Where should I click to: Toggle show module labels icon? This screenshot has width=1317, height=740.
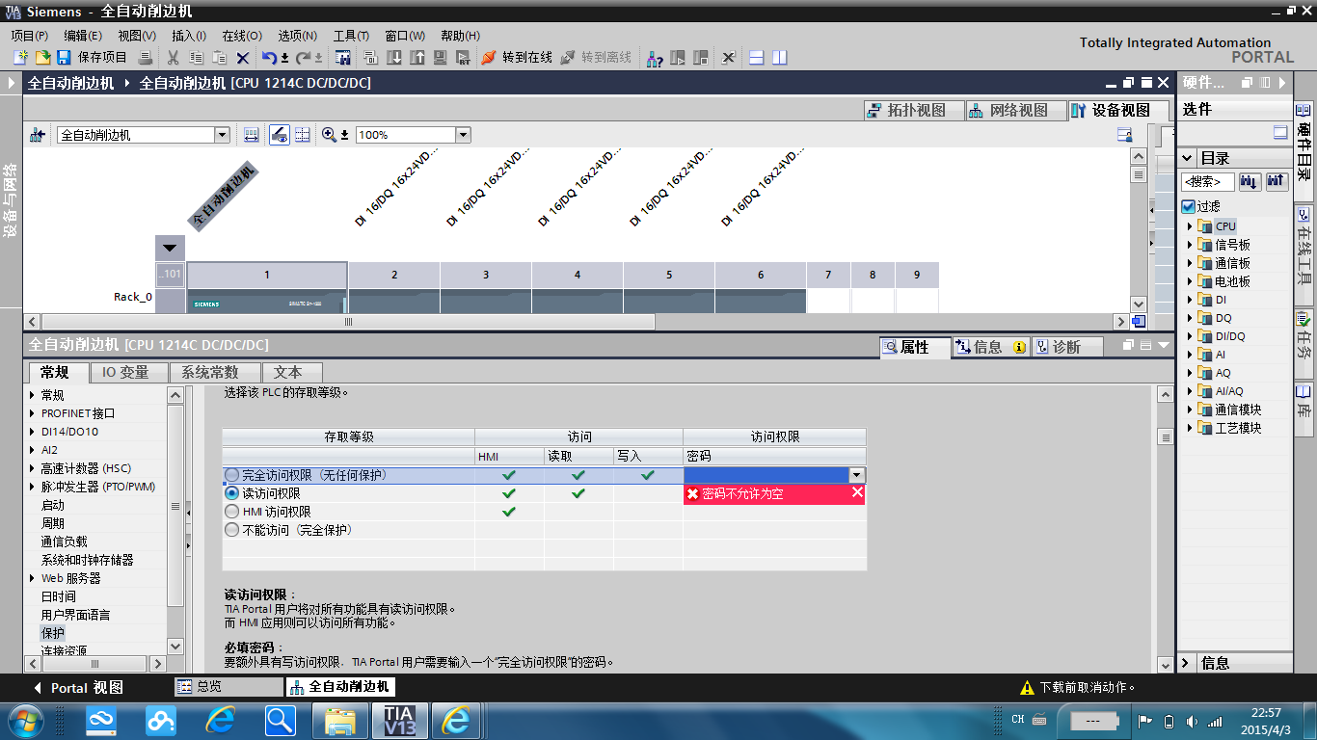tap(251, 135)
